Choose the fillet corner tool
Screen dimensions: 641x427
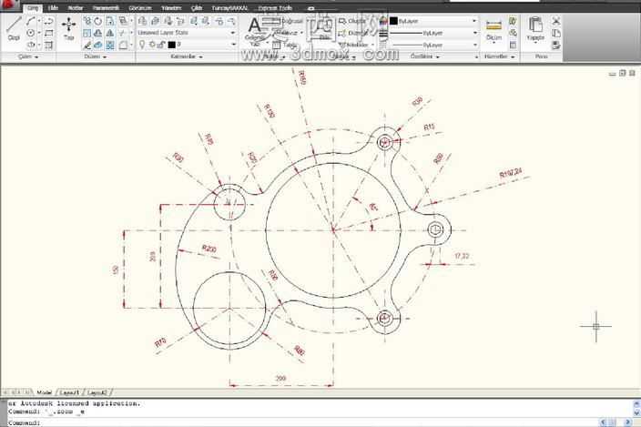[123, 45]
